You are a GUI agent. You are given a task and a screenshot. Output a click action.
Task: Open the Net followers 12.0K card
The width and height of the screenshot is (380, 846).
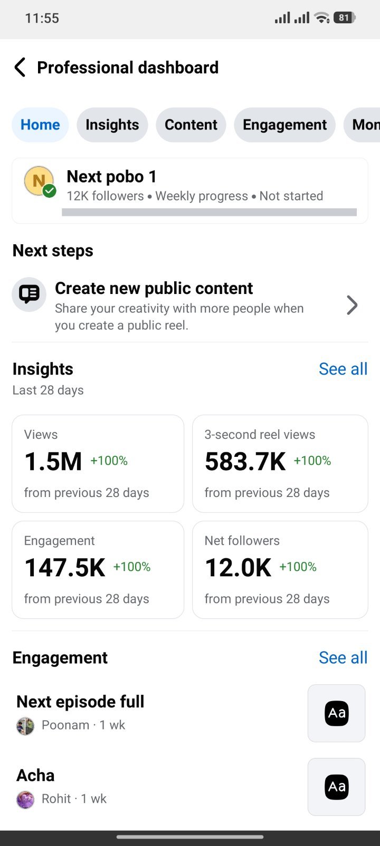[x=280, y=569]
